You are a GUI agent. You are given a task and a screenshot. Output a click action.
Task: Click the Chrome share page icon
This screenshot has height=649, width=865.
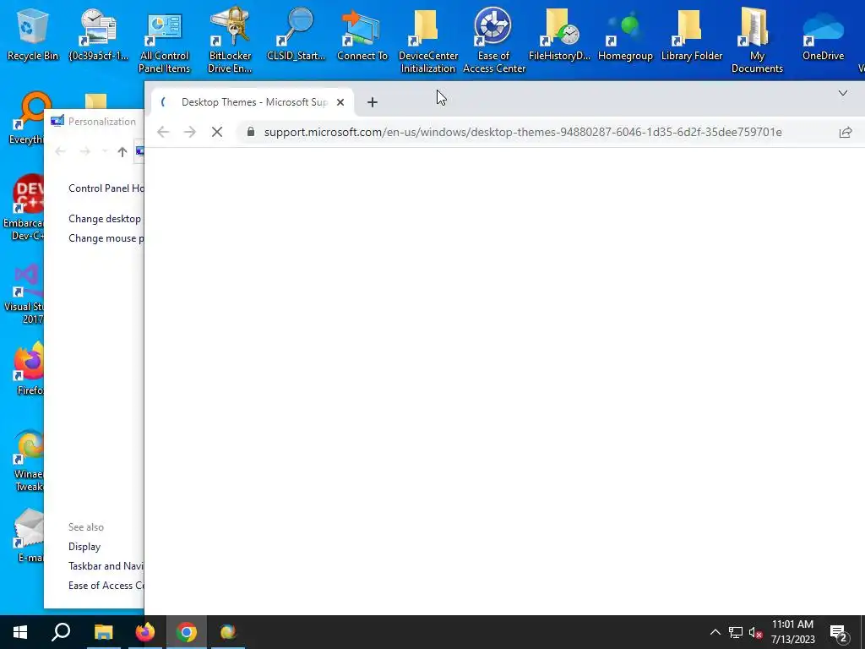point(845,132)
